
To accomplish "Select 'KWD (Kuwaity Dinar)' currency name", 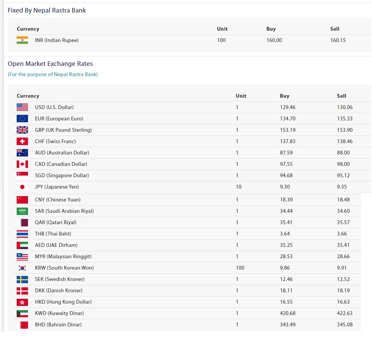I will [x=59, y=313].
